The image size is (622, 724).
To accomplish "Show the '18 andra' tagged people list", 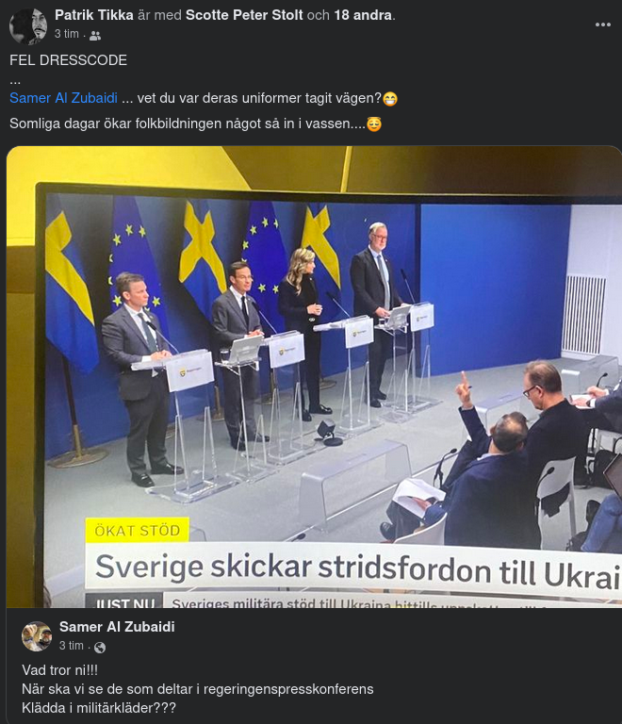I will (363, 15).
